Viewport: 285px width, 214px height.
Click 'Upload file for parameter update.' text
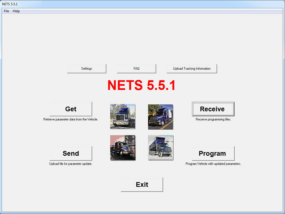point(70,164)
